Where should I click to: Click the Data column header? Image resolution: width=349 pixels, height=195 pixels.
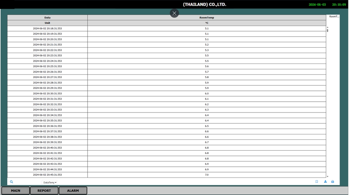[x=47, y=17]
